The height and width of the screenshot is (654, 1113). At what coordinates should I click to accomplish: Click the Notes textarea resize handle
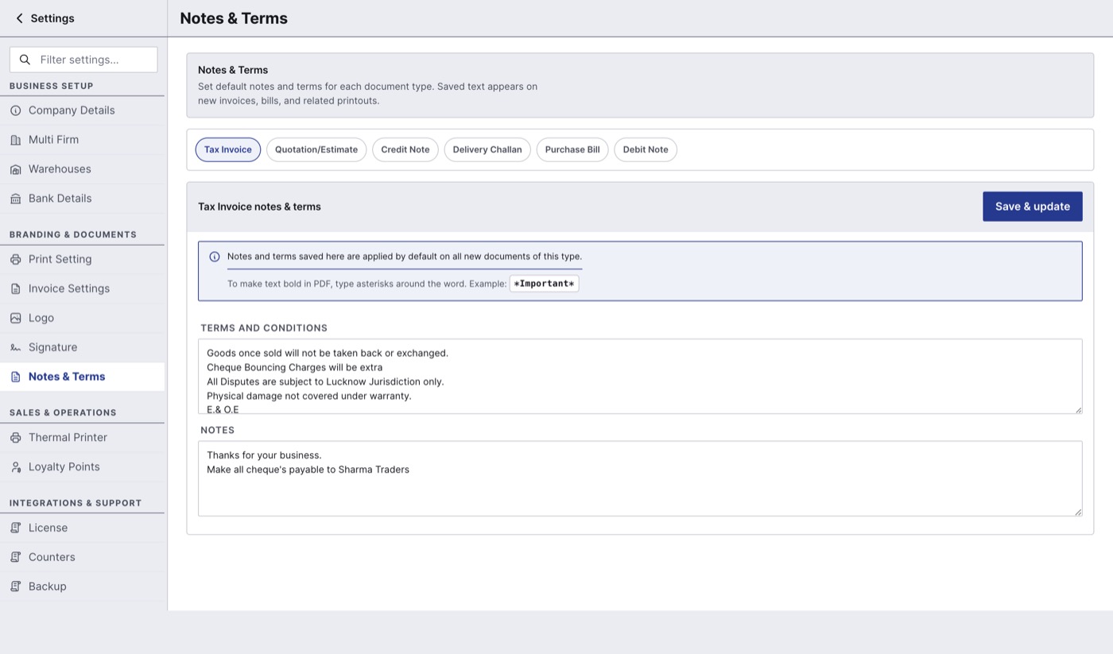(x=1078, y=512)
